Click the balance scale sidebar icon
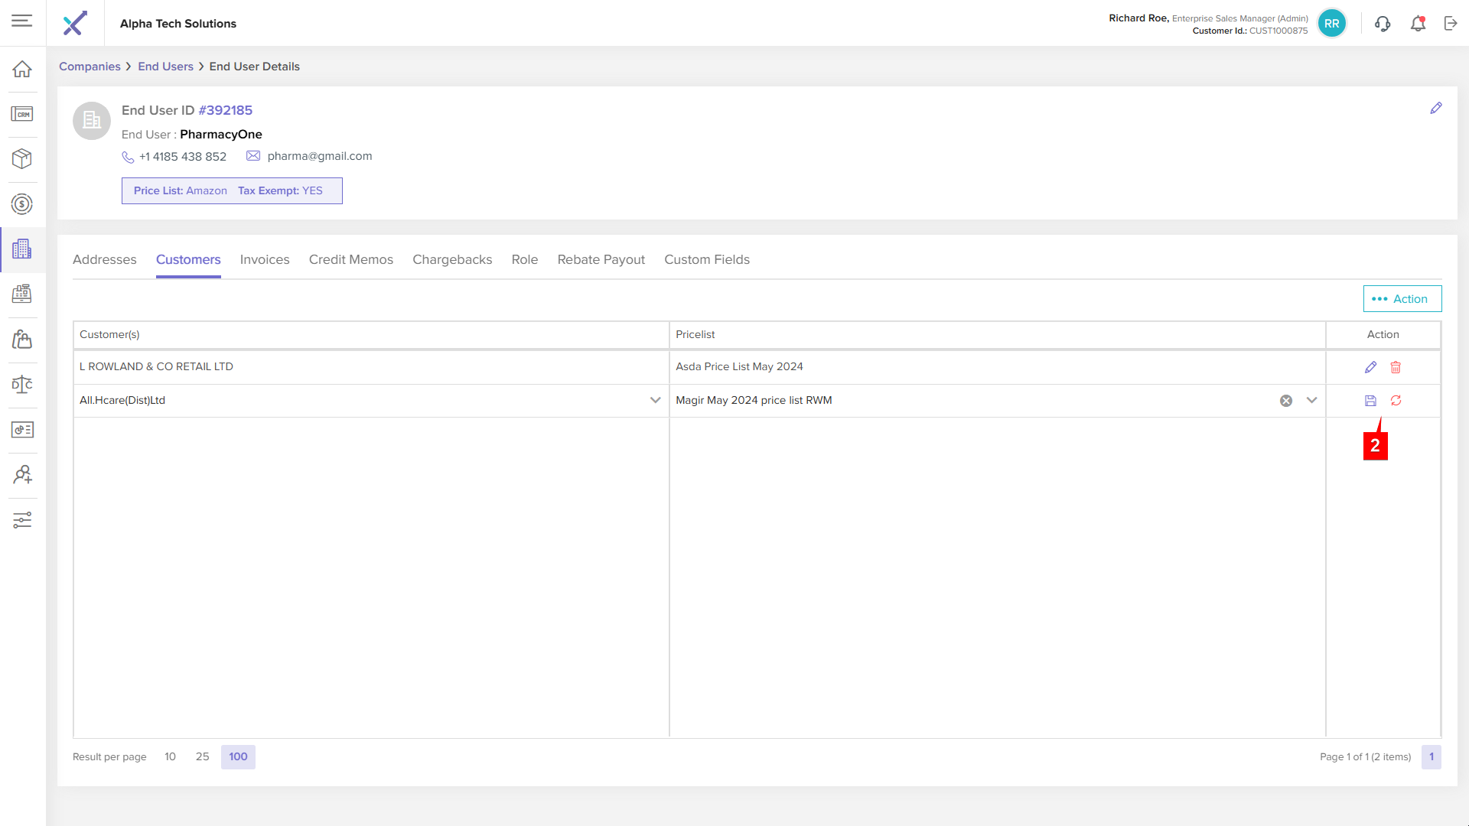 coord(22,385)
